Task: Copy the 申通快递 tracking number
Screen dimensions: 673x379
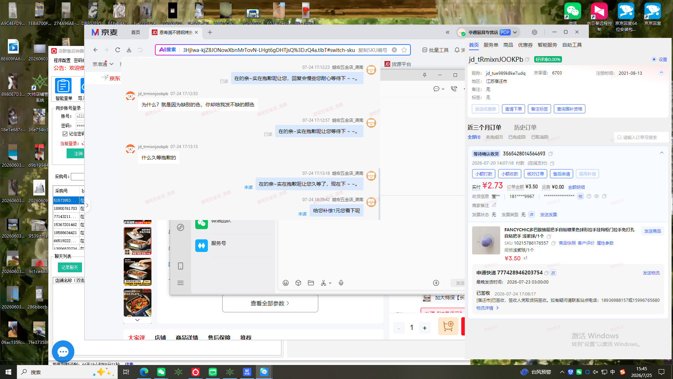Action: coord(546,273)
